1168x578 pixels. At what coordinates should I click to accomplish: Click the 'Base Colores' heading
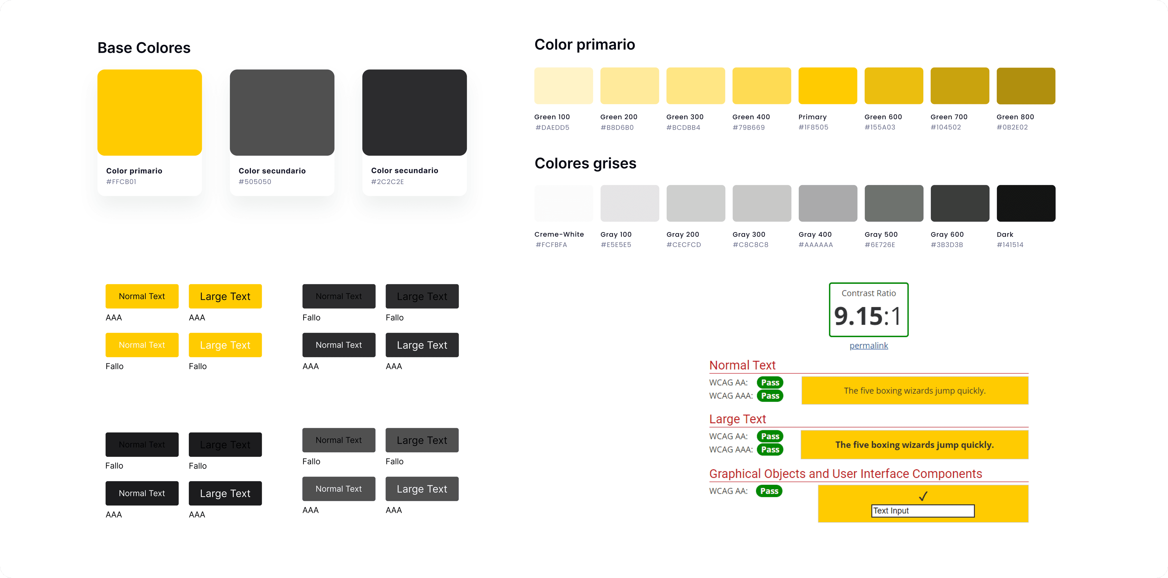coord(144,48)
